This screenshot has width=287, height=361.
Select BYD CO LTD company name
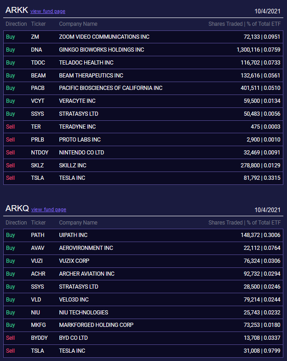pos(73,337)
